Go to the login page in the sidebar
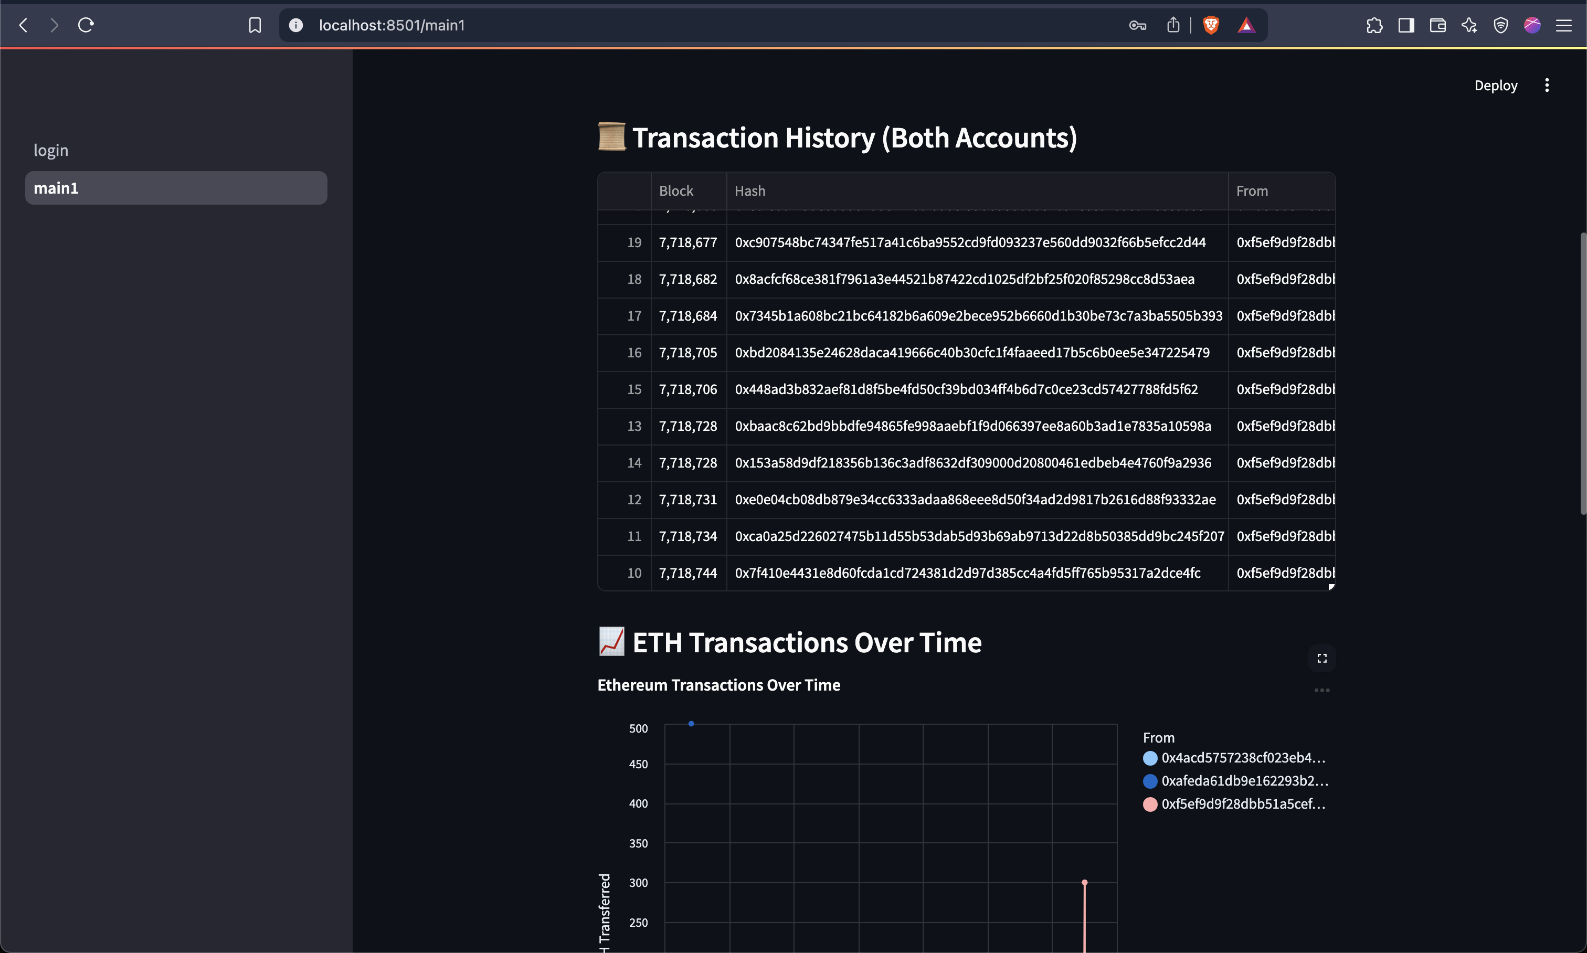This screenshot has height=953, width=1587. point(51,150)
